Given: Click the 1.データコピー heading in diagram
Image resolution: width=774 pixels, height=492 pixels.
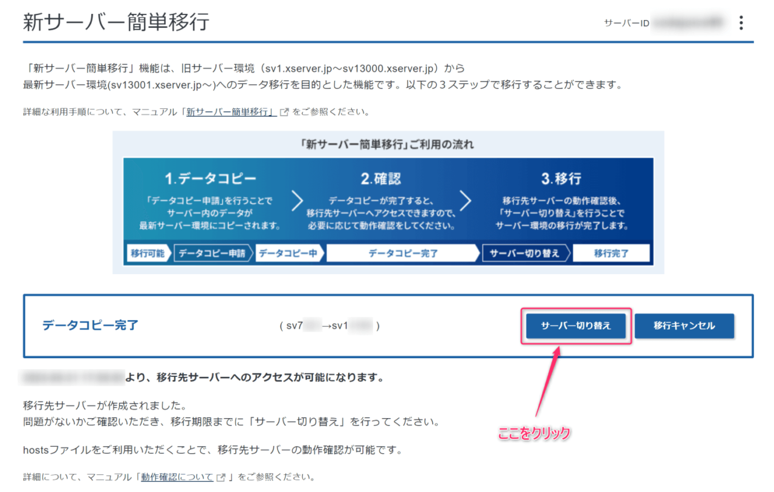Looking at the screenshot, I should point(210,179).
